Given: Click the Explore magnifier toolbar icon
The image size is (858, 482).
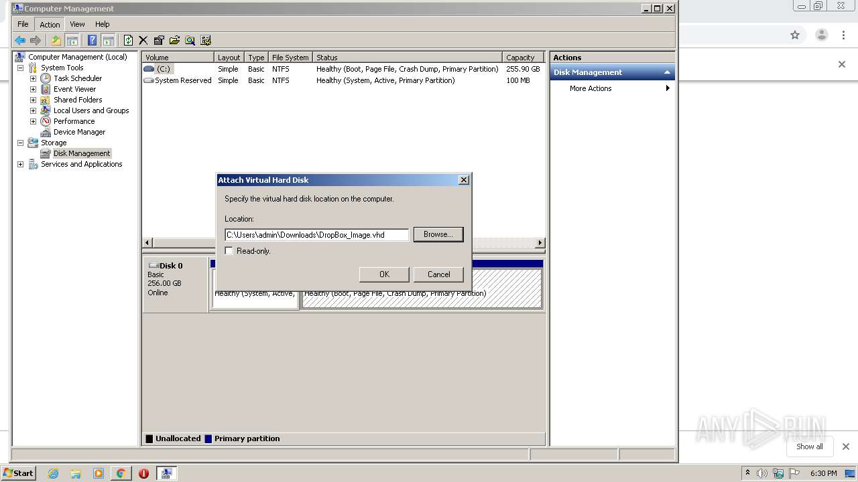Looking at the screenshot, I should point(190,40).
